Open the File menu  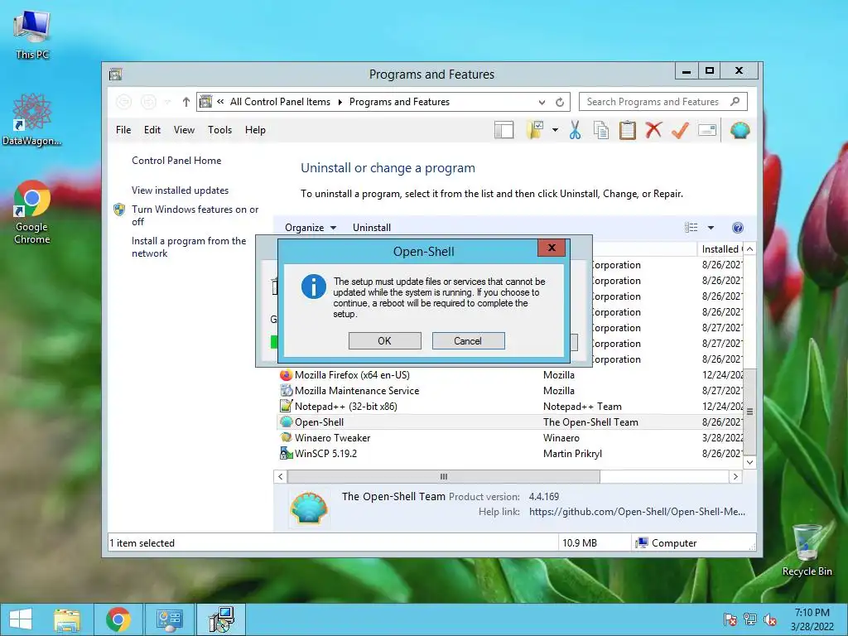click(x=123, y=130)
